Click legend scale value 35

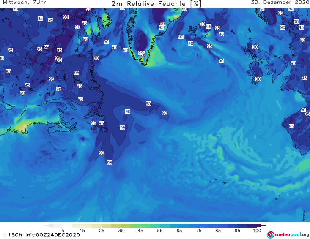coord(121,231)
